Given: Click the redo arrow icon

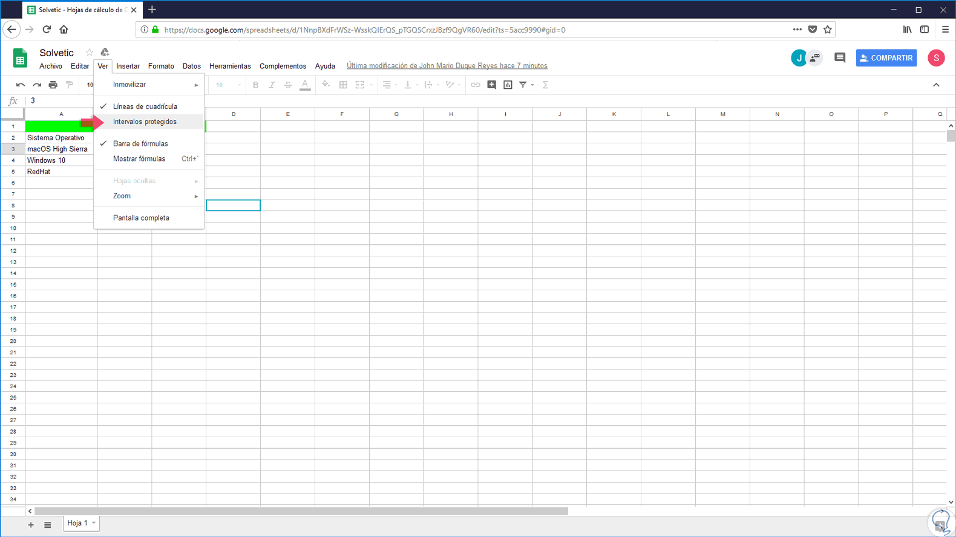Looking at the screenshot, I should tap(37, 85).
